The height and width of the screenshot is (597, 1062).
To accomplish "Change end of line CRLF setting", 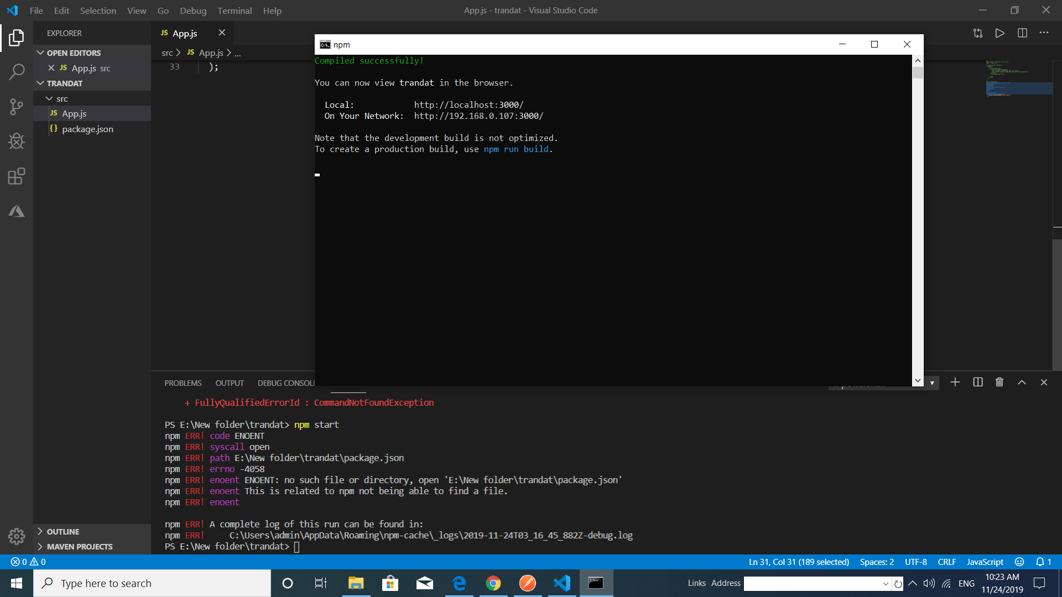I will click(x=947, y=562).
